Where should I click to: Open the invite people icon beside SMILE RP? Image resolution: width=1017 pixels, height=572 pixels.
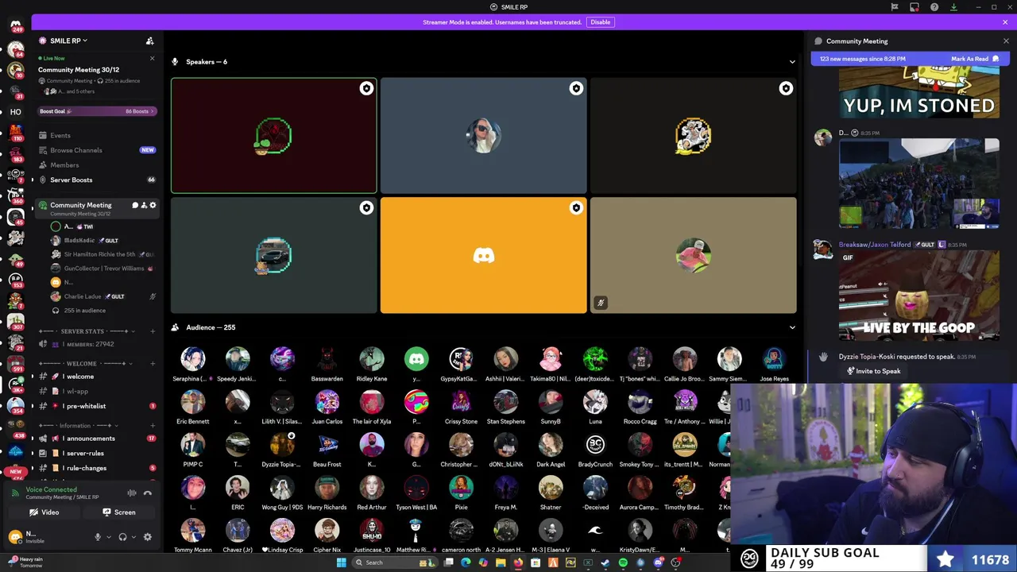tap(149, 41)
